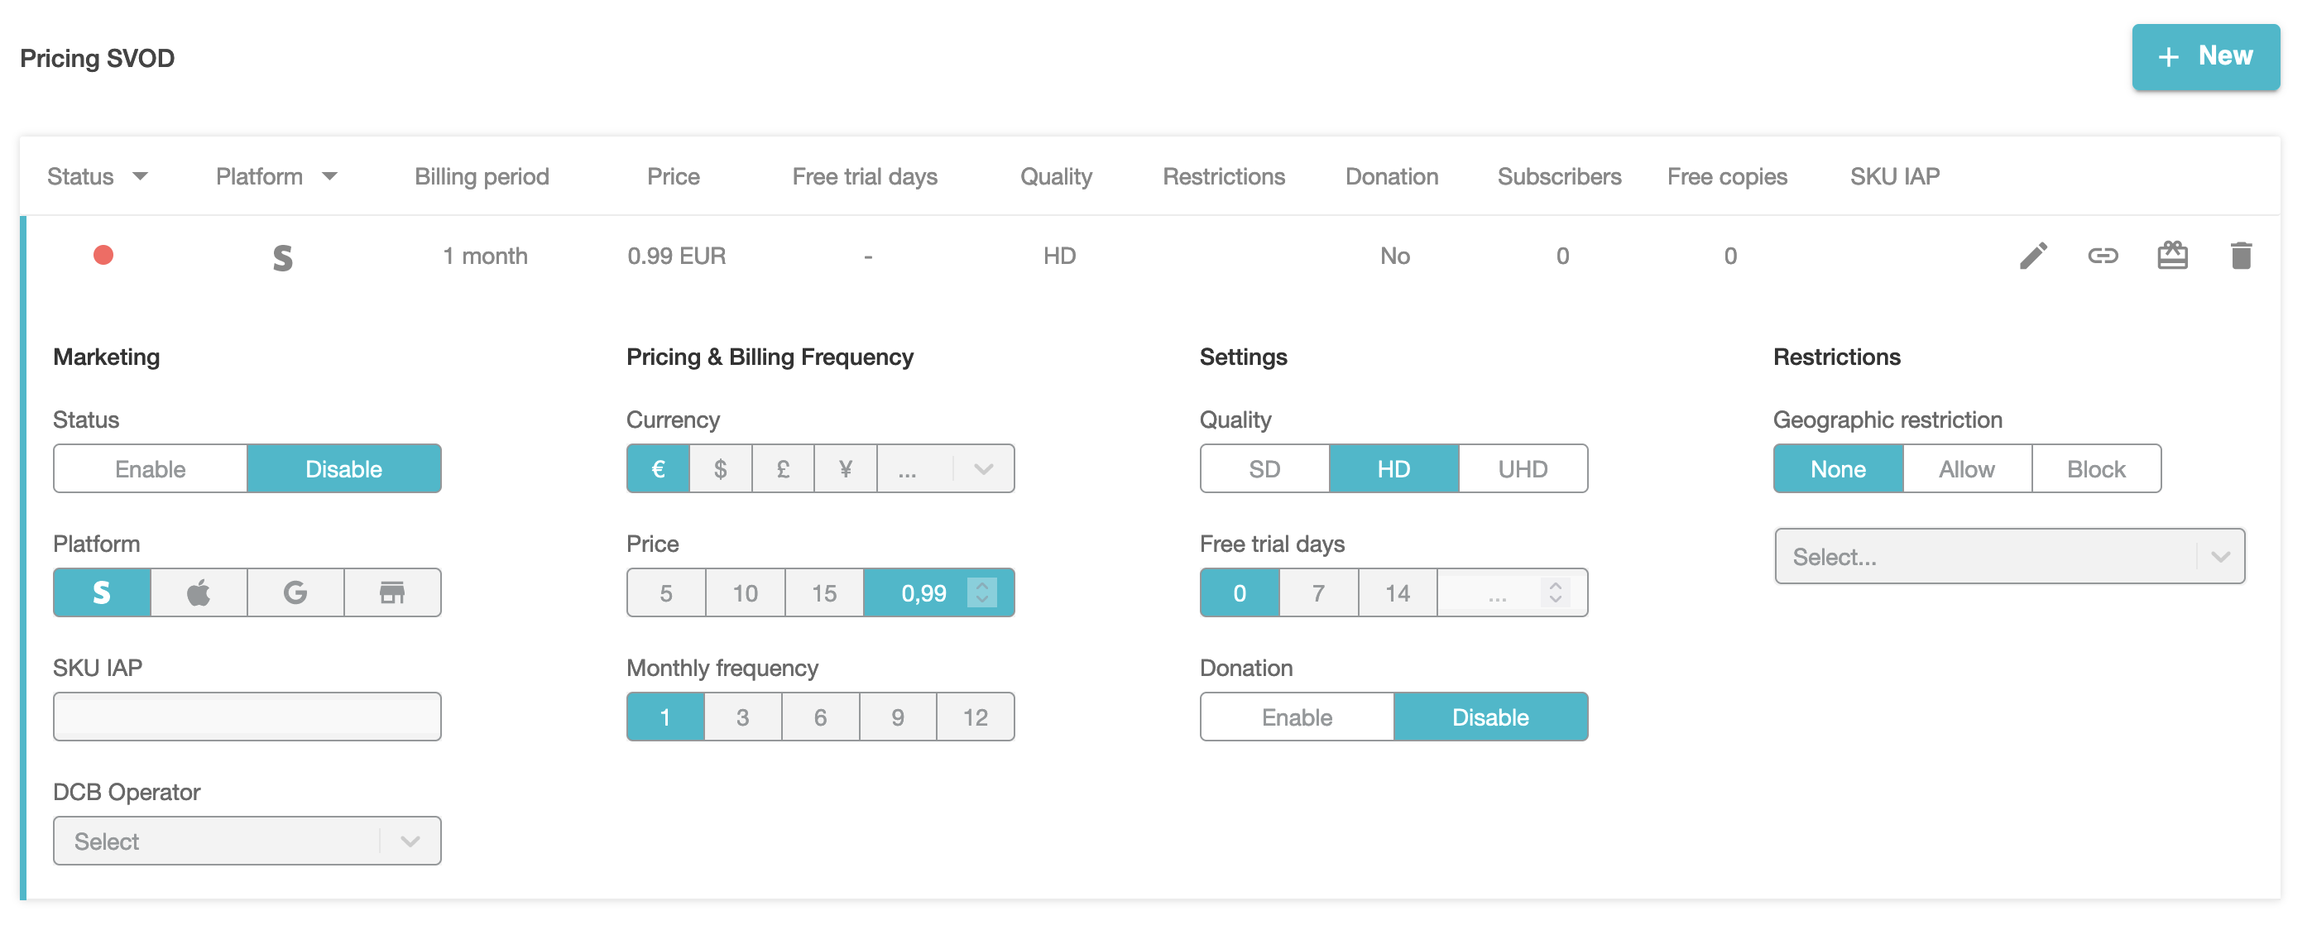This screenshot has width=2312, height=935.
Task: Set monthly frequency to 1
Action: click(665, 717)
